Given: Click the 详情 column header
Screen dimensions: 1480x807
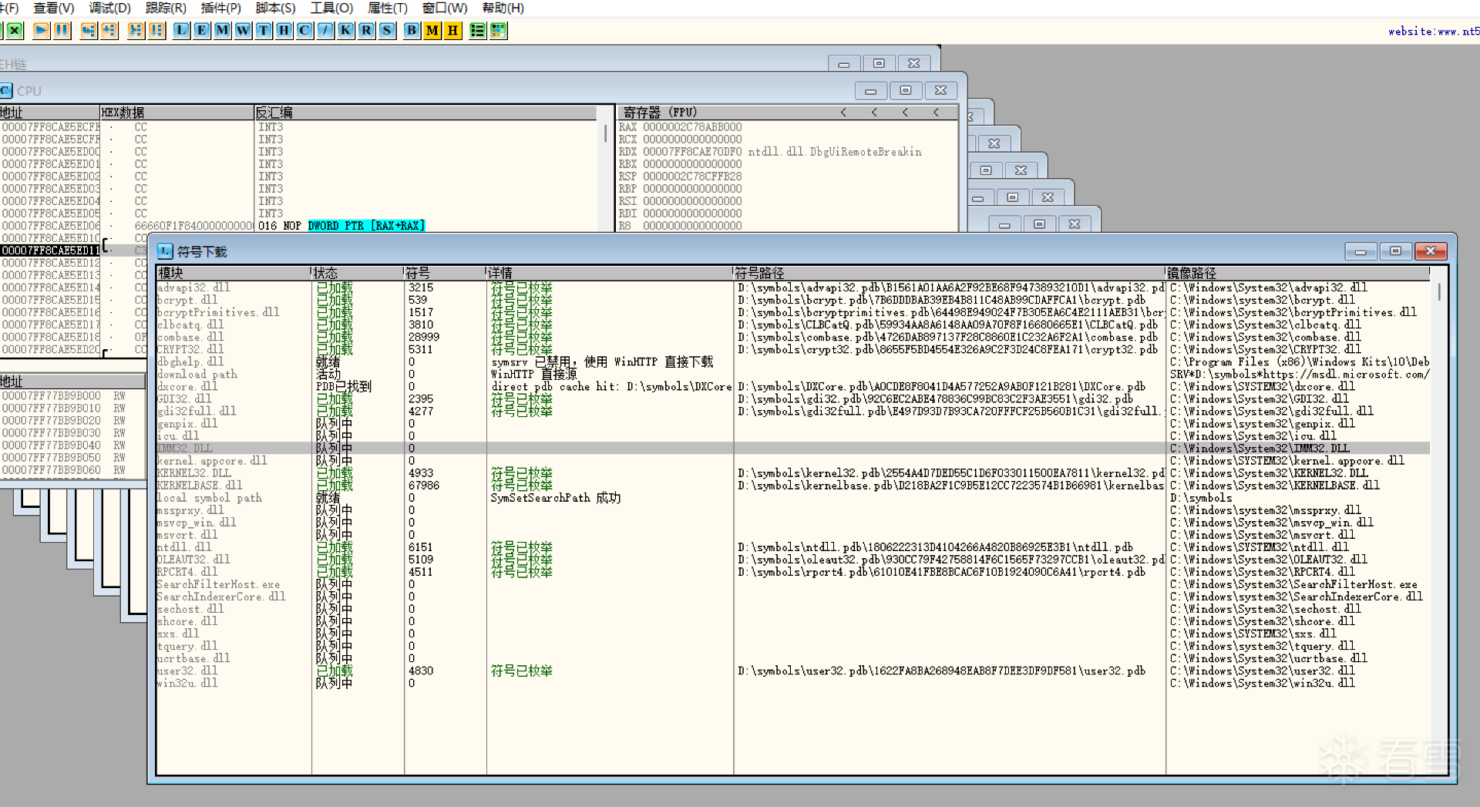Looking at the screenshot, I should click(x=610, y=273).
